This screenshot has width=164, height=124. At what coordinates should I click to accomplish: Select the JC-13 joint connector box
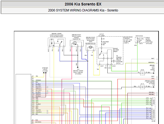click(142, 87)
